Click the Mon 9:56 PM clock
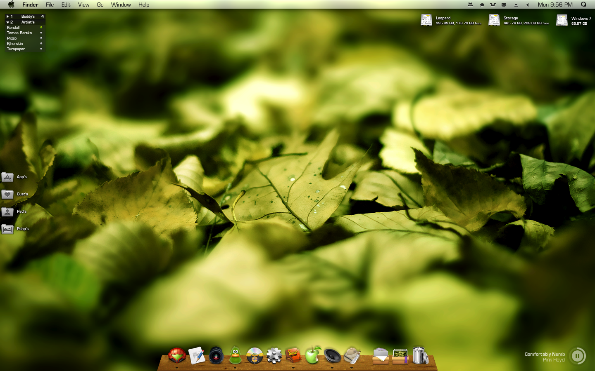 point(555,5)
